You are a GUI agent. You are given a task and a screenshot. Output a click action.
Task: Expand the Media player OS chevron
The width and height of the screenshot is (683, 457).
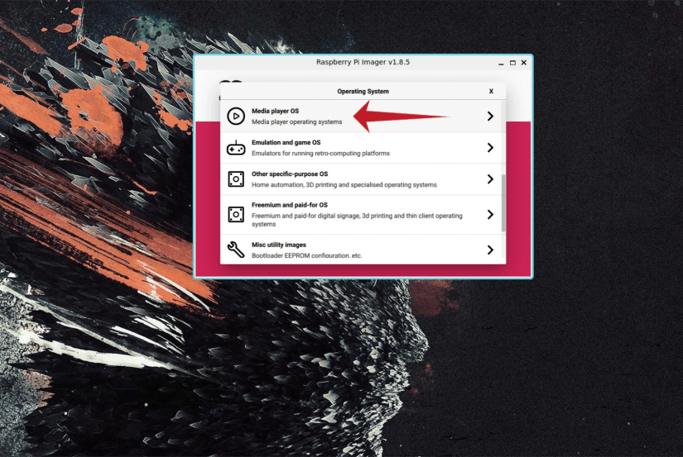[490, 116]
